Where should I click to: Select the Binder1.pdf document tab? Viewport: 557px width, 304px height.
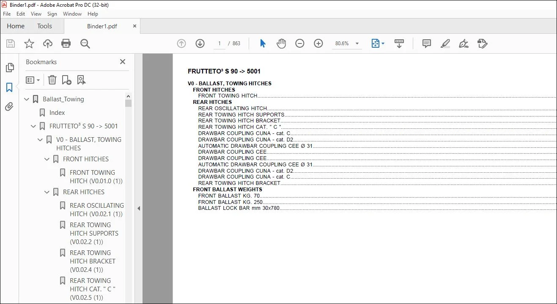(x=102, y=26)
